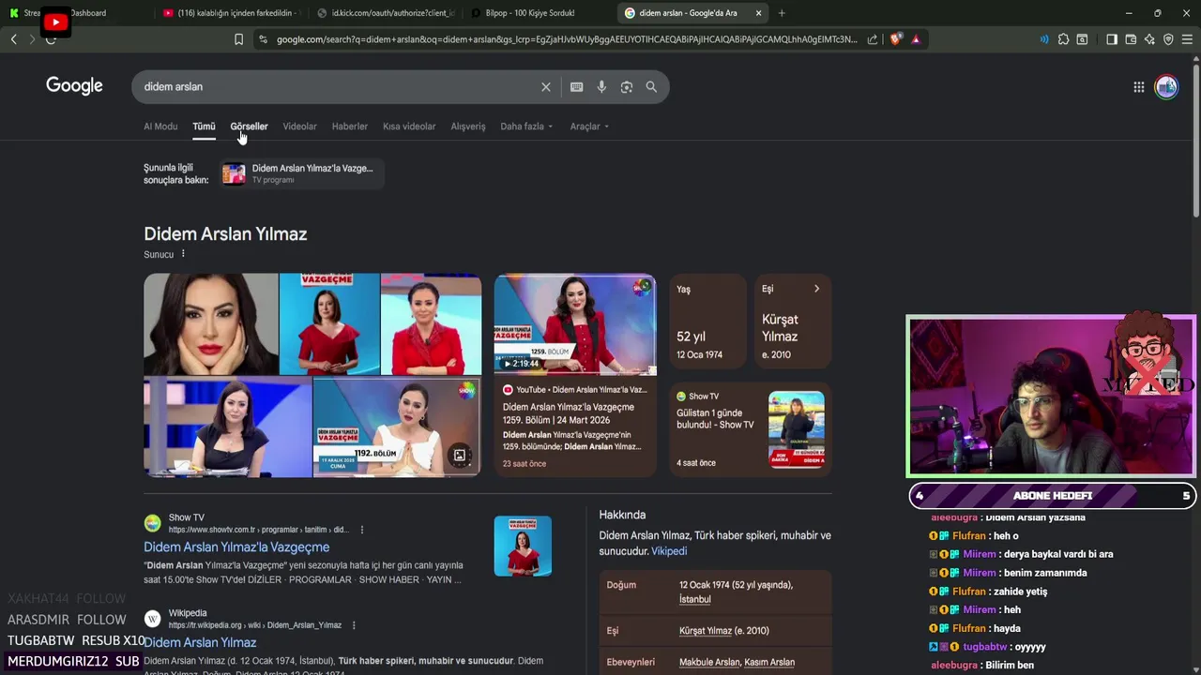Search by image with Google Lens icon

point(626,87)
